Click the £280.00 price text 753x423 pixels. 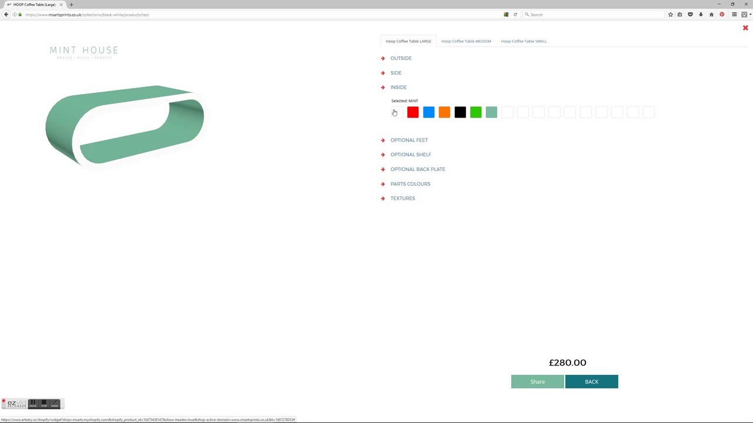point(568,362)
